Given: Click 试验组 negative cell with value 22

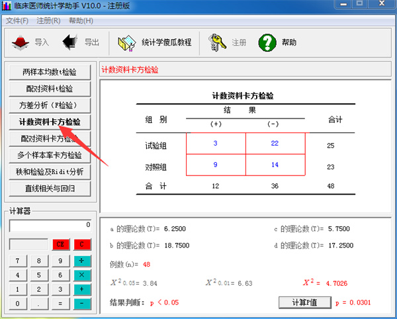Looking at the screenshot, I should pos(275,144).
